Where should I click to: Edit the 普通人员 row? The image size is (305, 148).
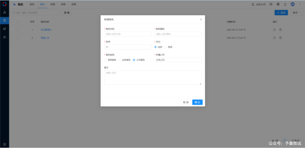point(274,38)
